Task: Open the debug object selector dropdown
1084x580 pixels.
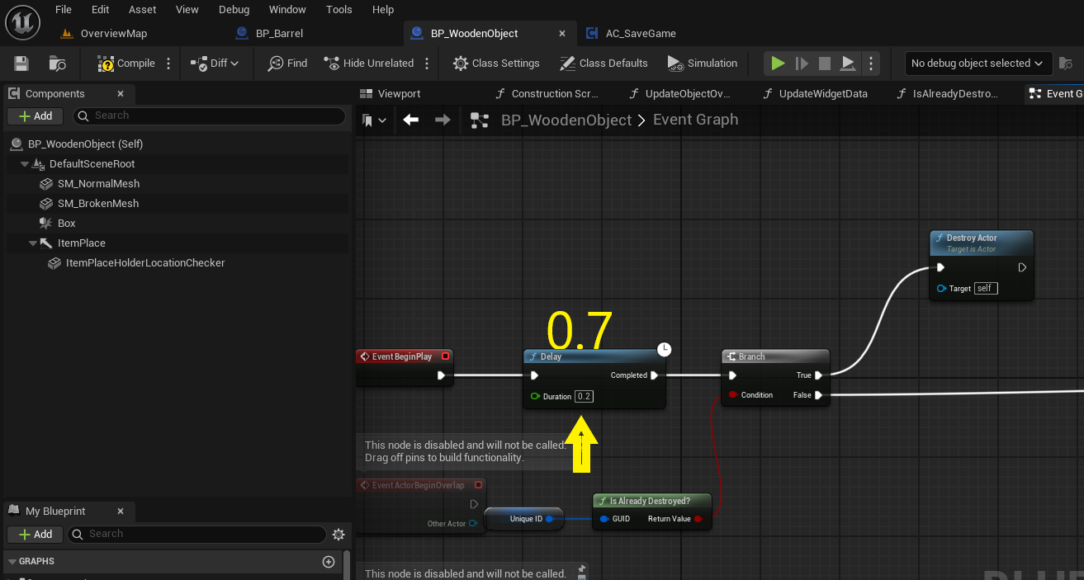Action: coord(977,64)
